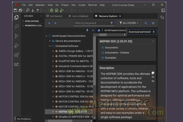Open the Scripts menu

tap(82, 5)
